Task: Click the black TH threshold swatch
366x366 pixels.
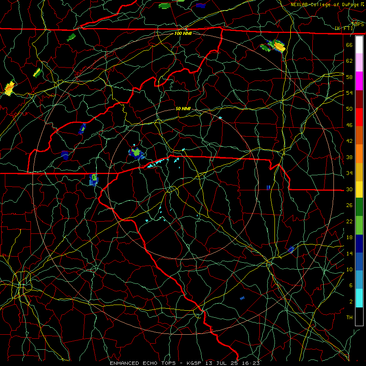Action: pos(359,316)
